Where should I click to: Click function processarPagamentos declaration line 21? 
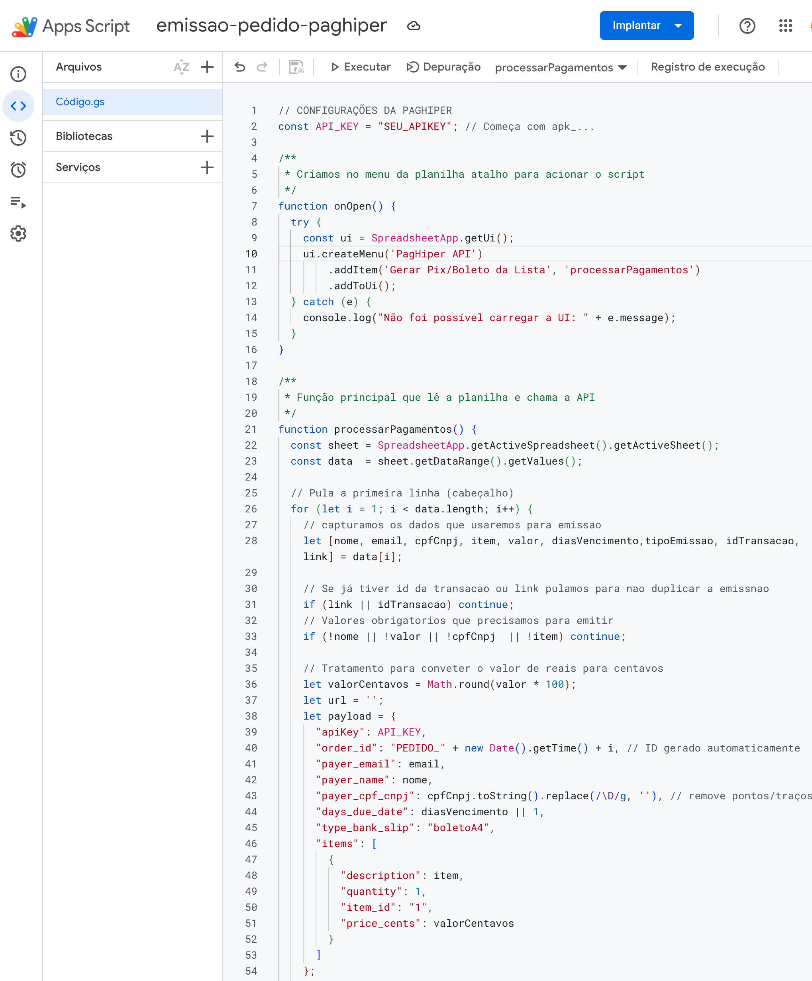pyautogui.click(x=377, y=429)
